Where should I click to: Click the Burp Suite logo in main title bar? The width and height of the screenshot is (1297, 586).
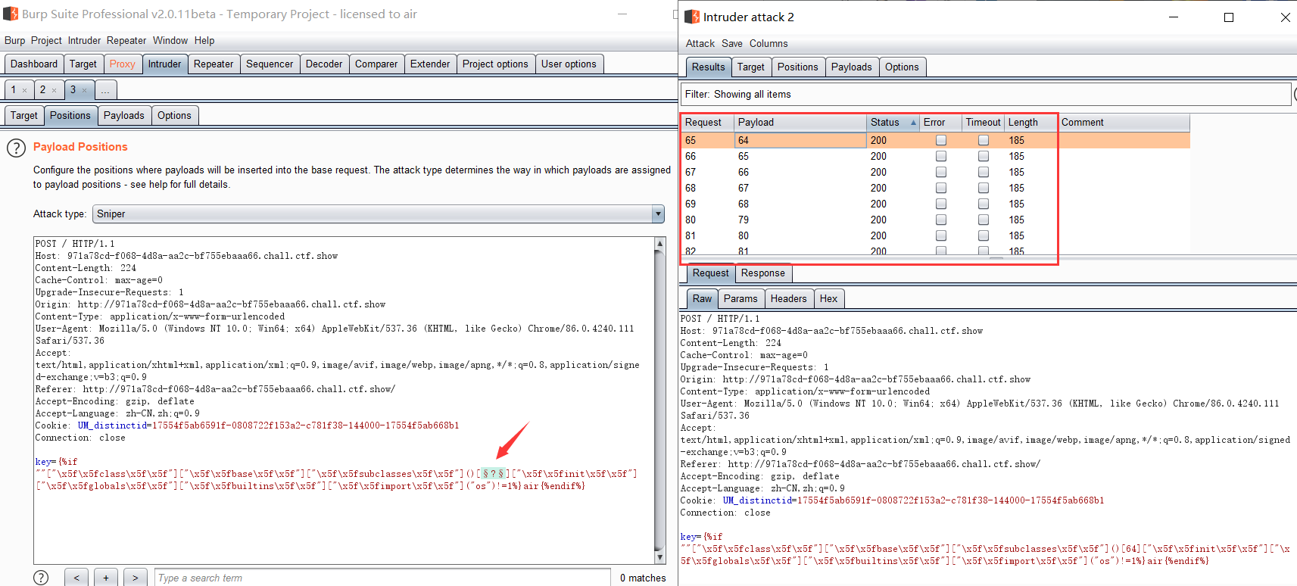pyautogui.click(x=11, y=14)
